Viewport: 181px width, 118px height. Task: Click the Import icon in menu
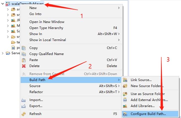[x=24, y=100]
